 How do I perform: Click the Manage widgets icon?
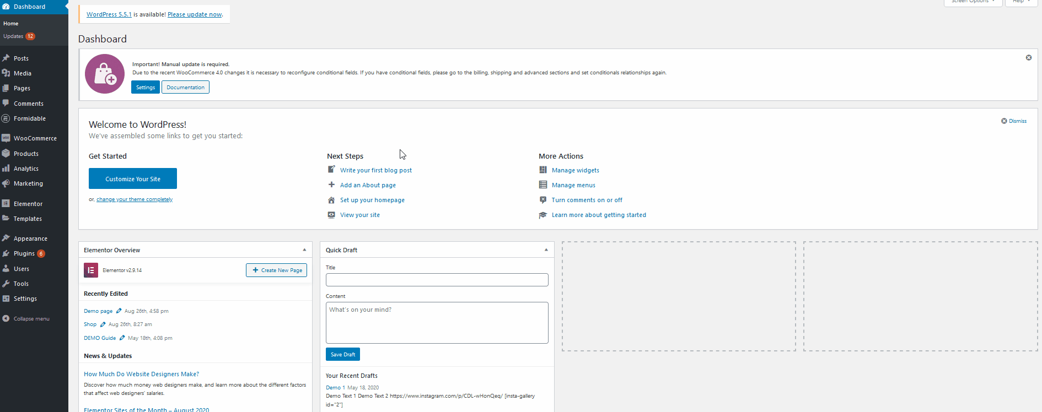point(543,170)
